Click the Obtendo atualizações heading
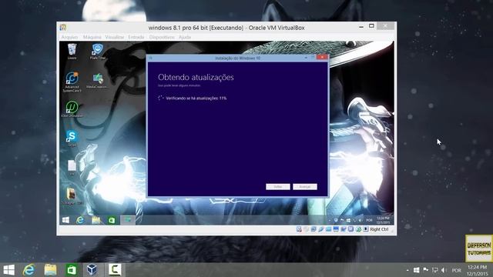Image resolution: width=493 pixels, height=277 pixels. coord(196,77)
